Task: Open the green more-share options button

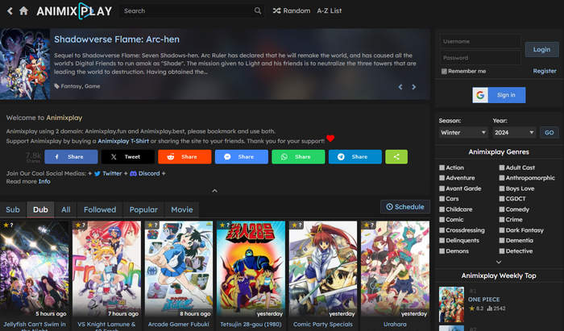Action: [396, 157]
